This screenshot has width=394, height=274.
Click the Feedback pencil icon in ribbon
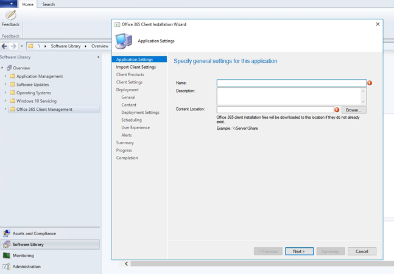point(11,15)
